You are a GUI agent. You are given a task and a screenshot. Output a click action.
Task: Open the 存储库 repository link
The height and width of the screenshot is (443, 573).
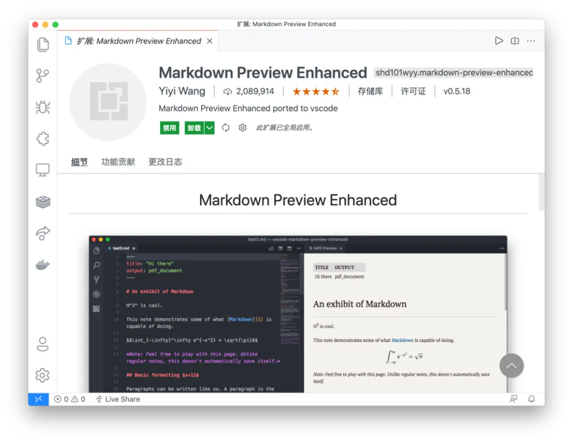[x=370, y=91]
